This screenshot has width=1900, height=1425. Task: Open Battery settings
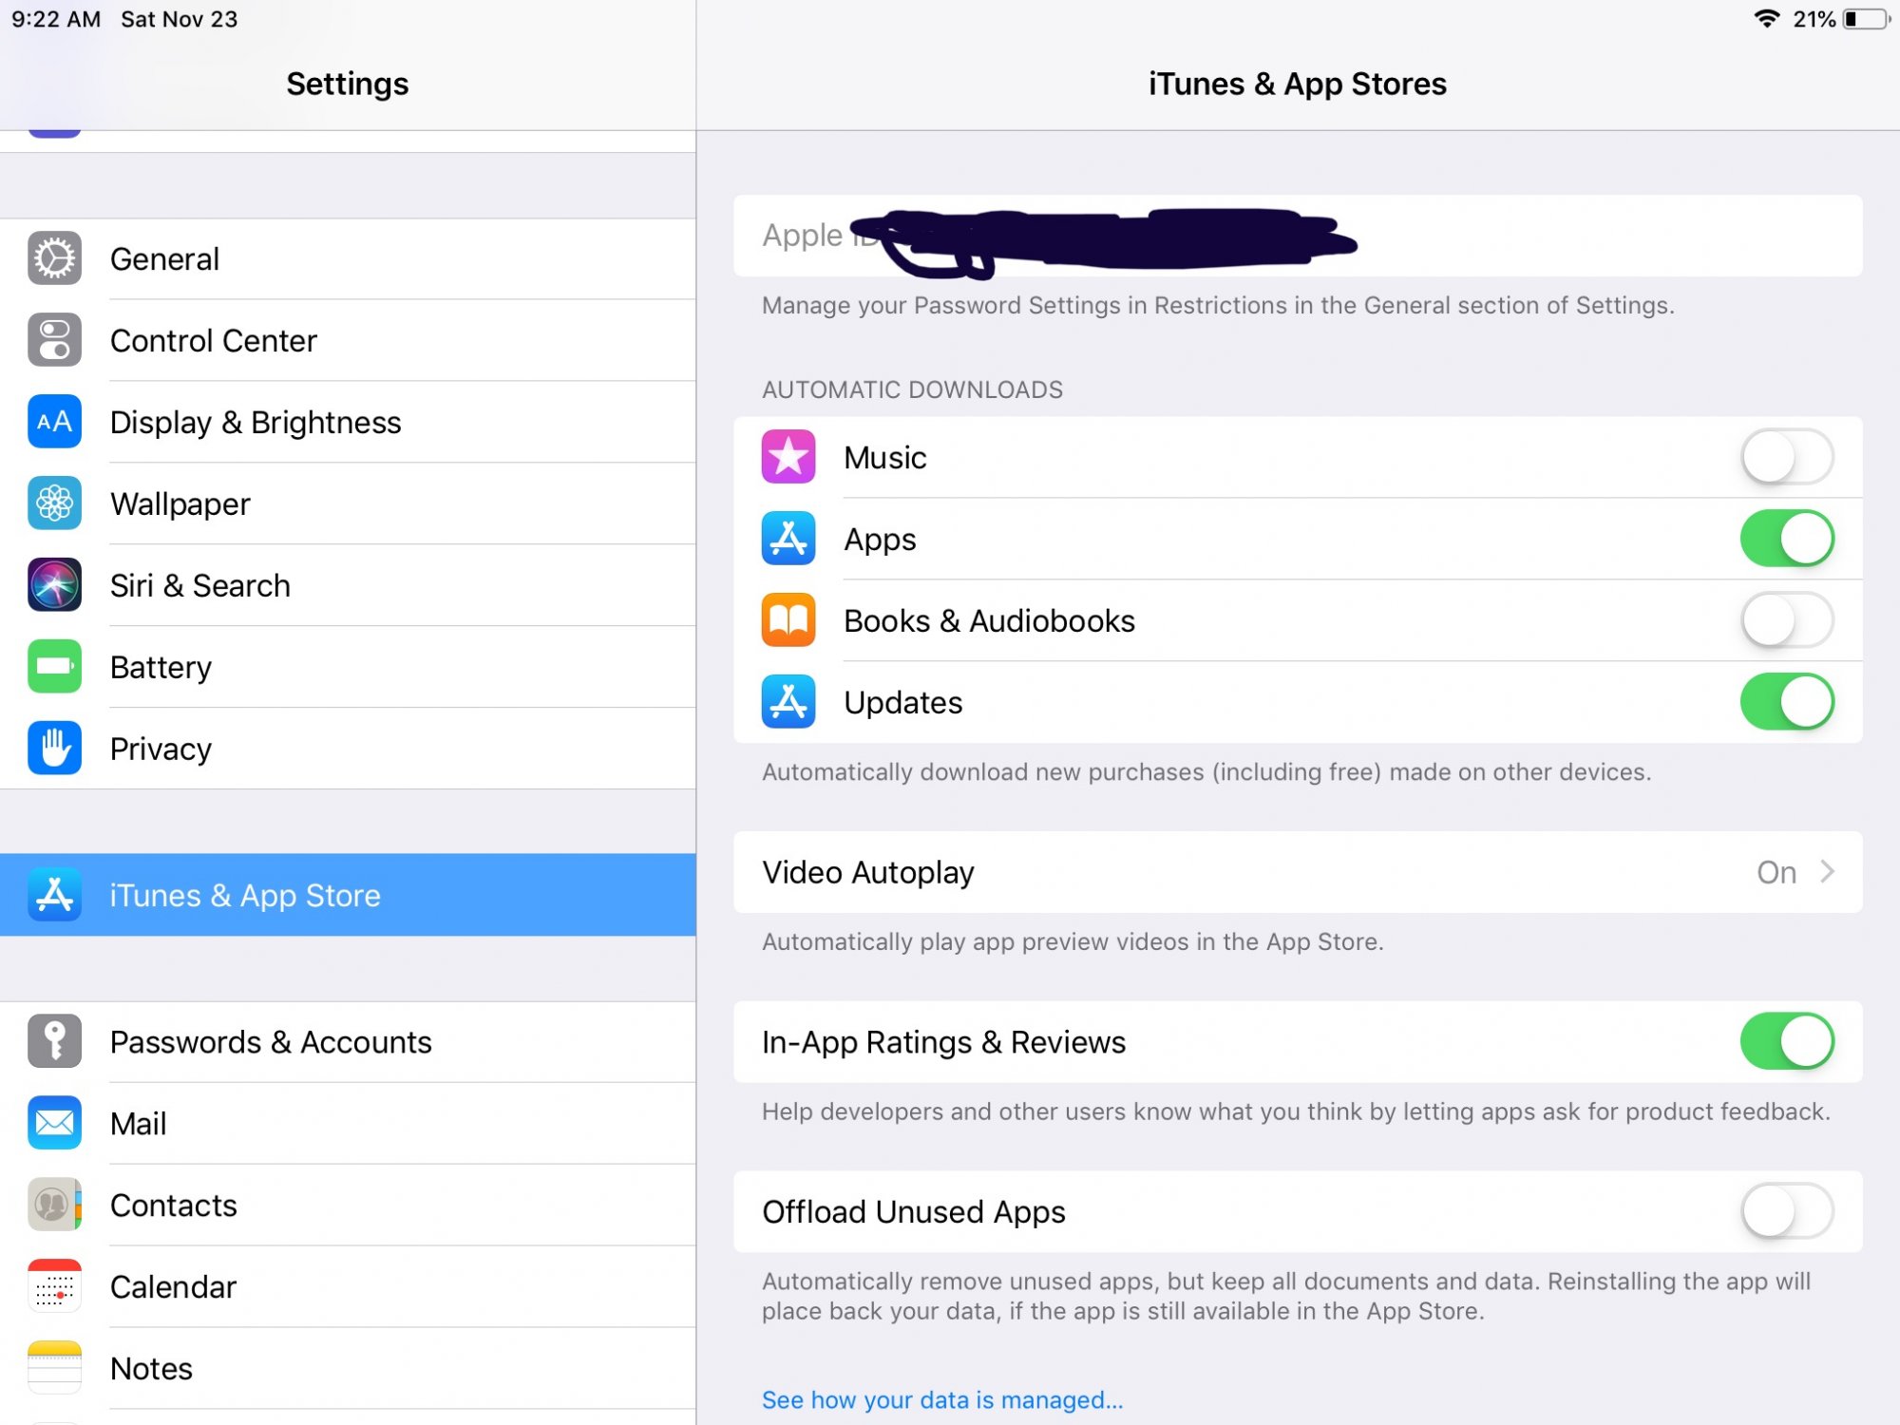pos(348,667)
